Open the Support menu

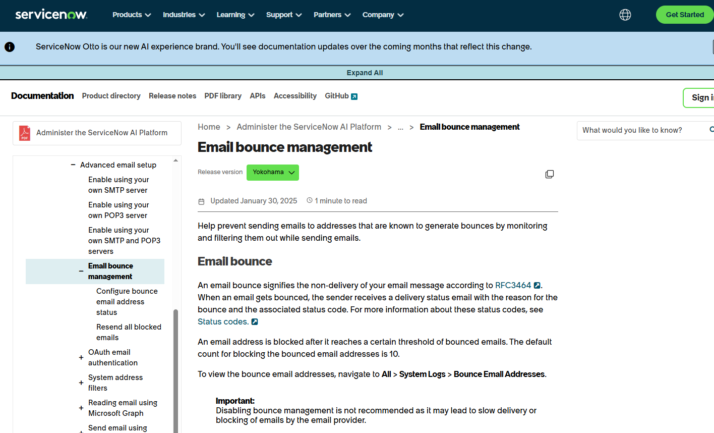[284, 15]
